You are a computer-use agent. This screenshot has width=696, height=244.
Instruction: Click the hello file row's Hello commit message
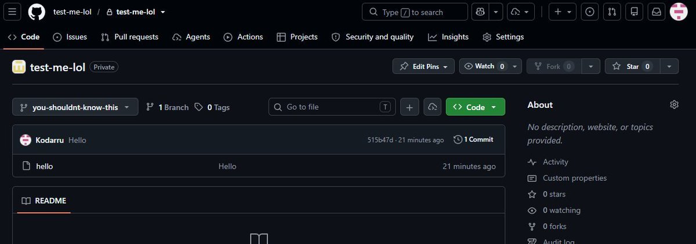[227, 166]
